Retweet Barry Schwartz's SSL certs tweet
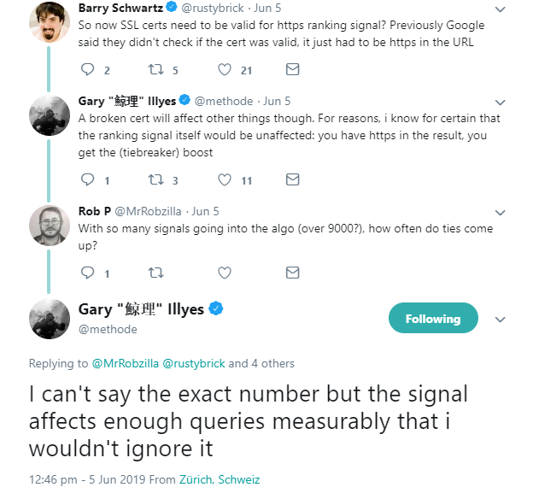Screen dimensions: 533x493 pos(156,70)
